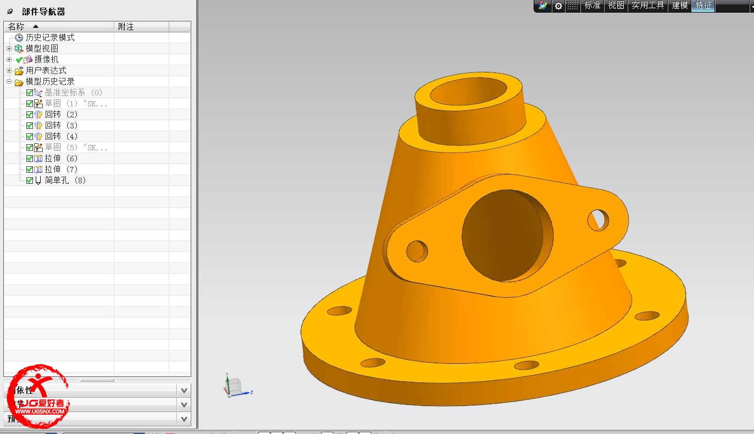Select the 拉伸 (7) feature label

click(x=62, y=170)
